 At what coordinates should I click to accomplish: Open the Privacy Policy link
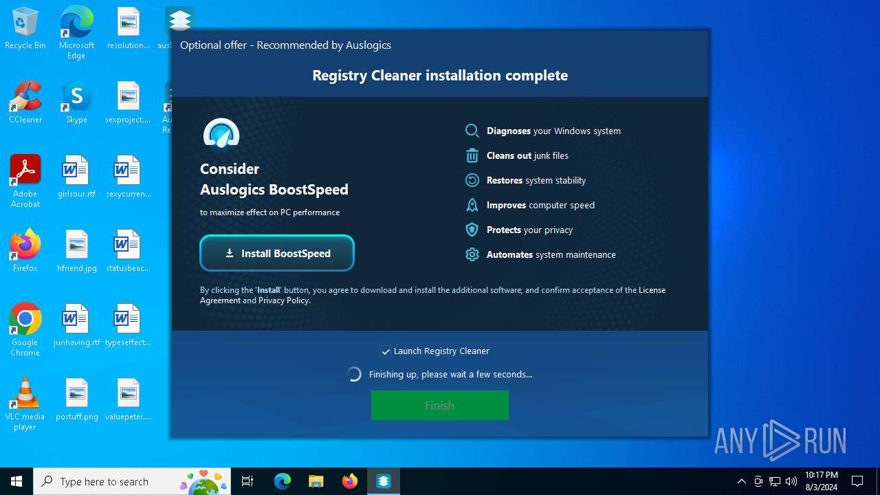[284, 300]
